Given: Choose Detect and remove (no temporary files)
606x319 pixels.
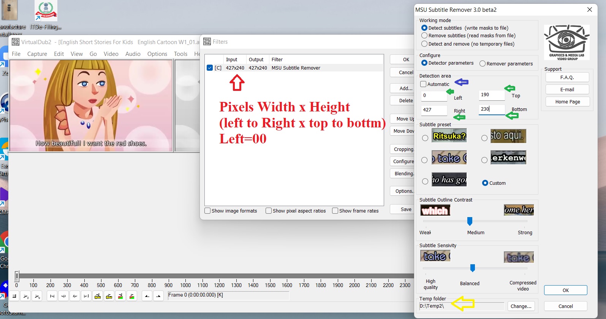Looking at the screenshot, I should (424, 44).
